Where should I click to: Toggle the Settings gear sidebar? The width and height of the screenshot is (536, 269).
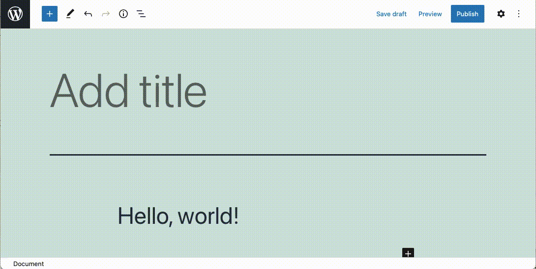tap(501, 14)
